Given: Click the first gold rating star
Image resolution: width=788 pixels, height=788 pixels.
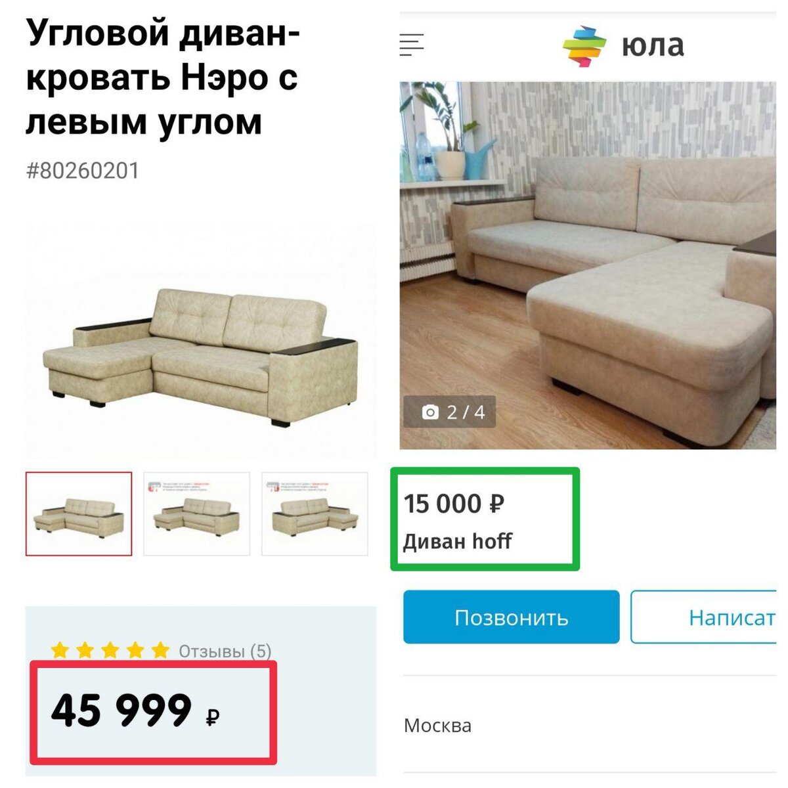Looking at the screenshot, I should coord(60,651).
